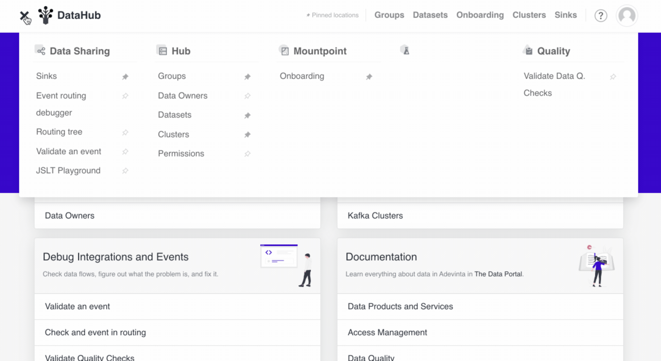Image resolution: width=661 pixels, height=361 pixels.
Task: Unpin Sinks from pinned locations
Action: (125, 77)
